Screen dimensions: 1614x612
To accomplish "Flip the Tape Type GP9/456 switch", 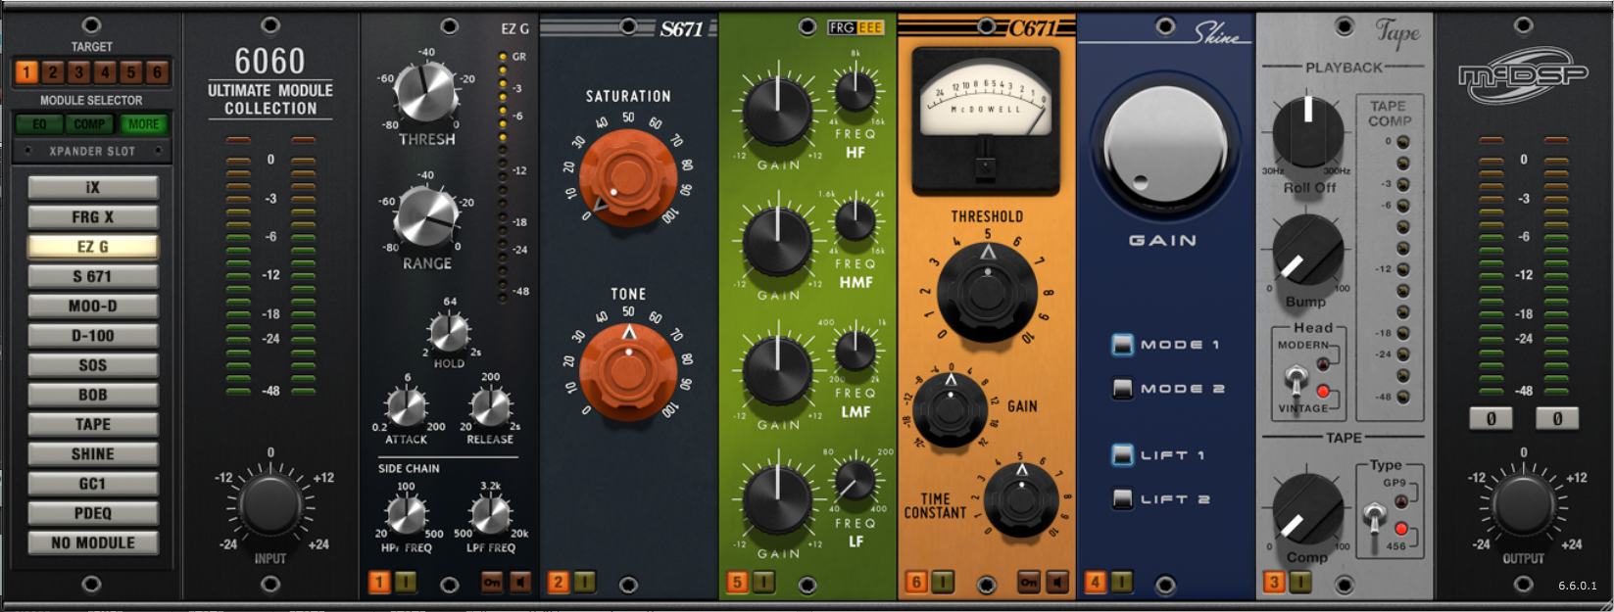I will [x=1376, y=516].
